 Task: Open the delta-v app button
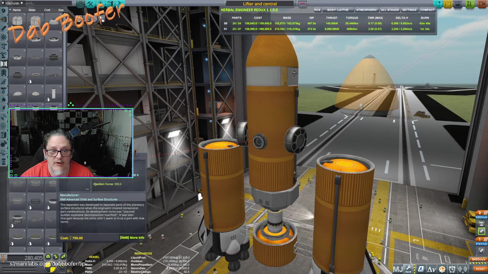point(432,269)
